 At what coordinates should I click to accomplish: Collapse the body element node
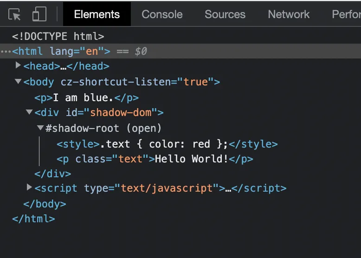tap(18, 81)
